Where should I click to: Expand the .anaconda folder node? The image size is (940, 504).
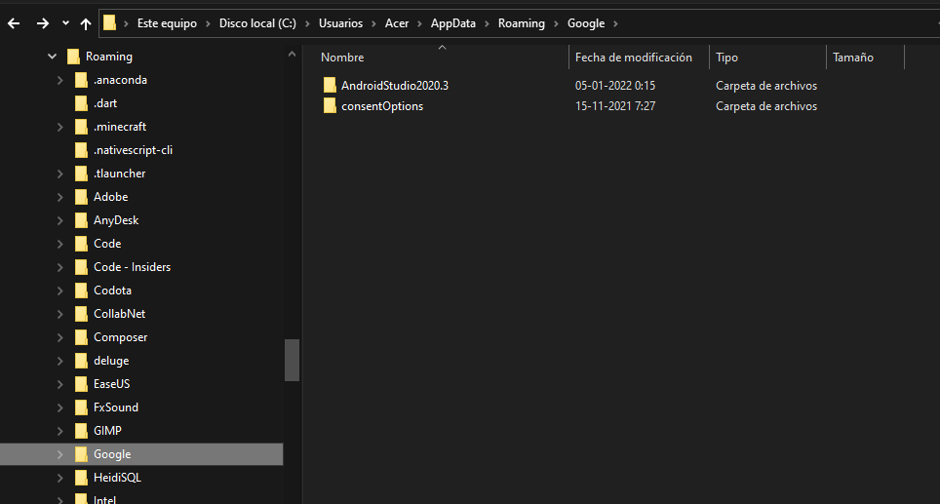(60, 80)
